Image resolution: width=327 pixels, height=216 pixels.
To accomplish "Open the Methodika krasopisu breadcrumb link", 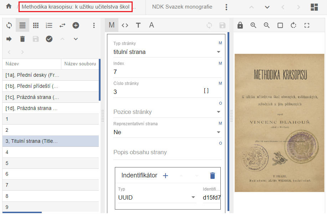I will (76, 7).
